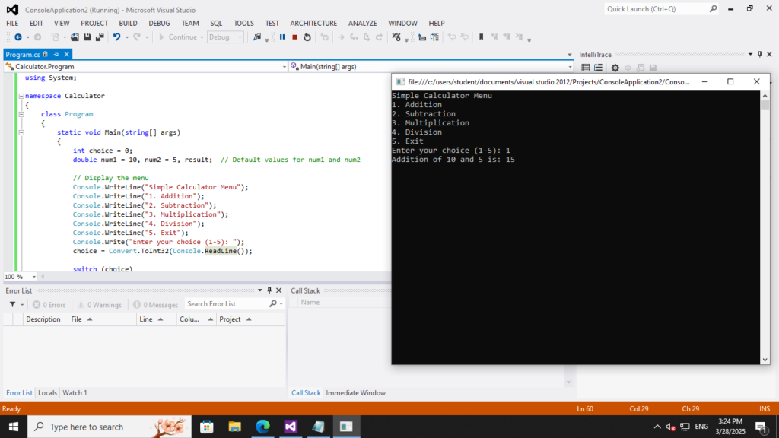
Task: Select the Call Stack tab at bottom
Action: coord(306,393)
